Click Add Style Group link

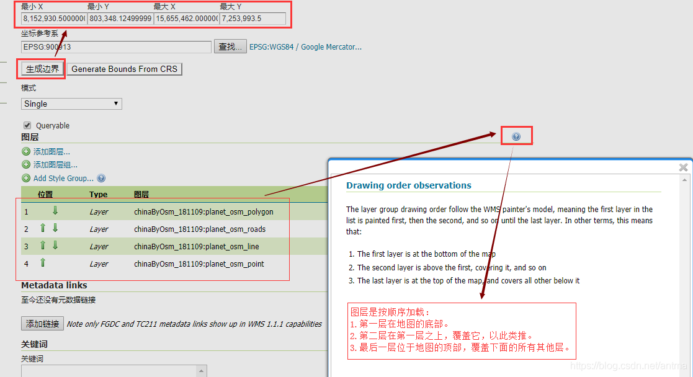(x=63, y=179)
